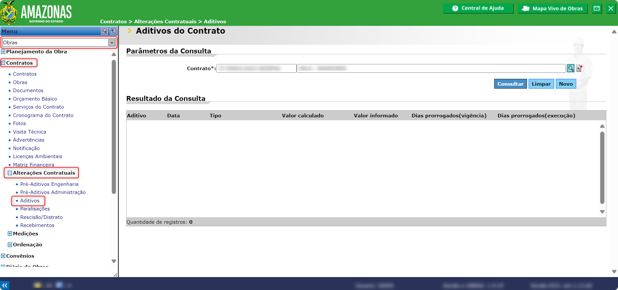Click the Novo button
Screen dimensions: 618x290
(566, 84)
